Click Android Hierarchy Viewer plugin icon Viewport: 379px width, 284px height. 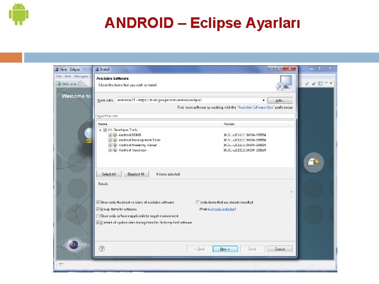click(115, 145)
